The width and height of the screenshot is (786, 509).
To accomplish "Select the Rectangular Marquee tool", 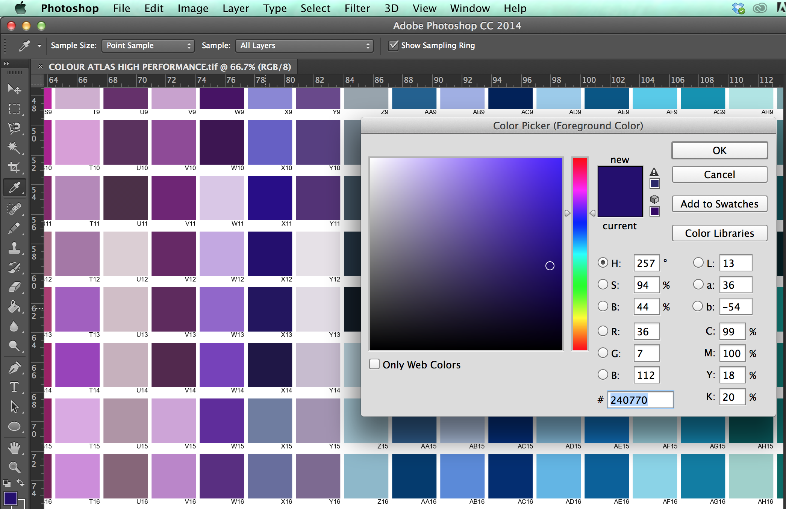I will [14, 109].
